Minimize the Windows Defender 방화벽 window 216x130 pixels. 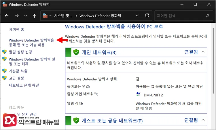[182, 4]
